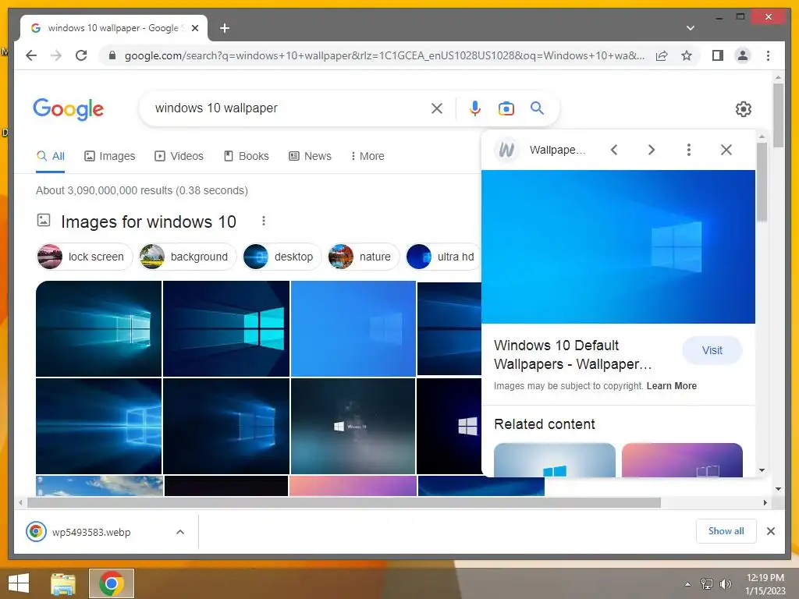Search by image with camera icon
The image size is (799, 599).
(x=506, y=108)
